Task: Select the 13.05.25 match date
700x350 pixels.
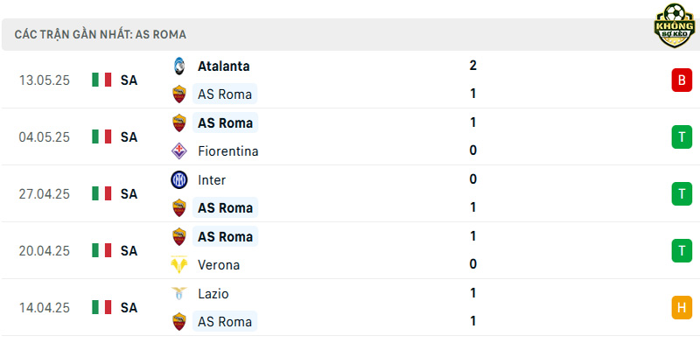Action: tap(45, 80)
